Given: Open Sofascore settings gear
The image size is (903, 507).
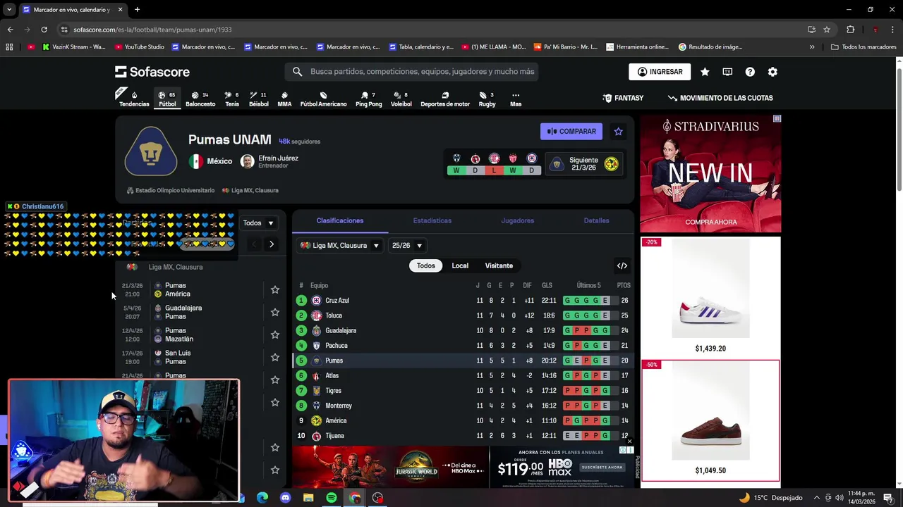Looking at the screenshot, I should [x=772, y=72].
